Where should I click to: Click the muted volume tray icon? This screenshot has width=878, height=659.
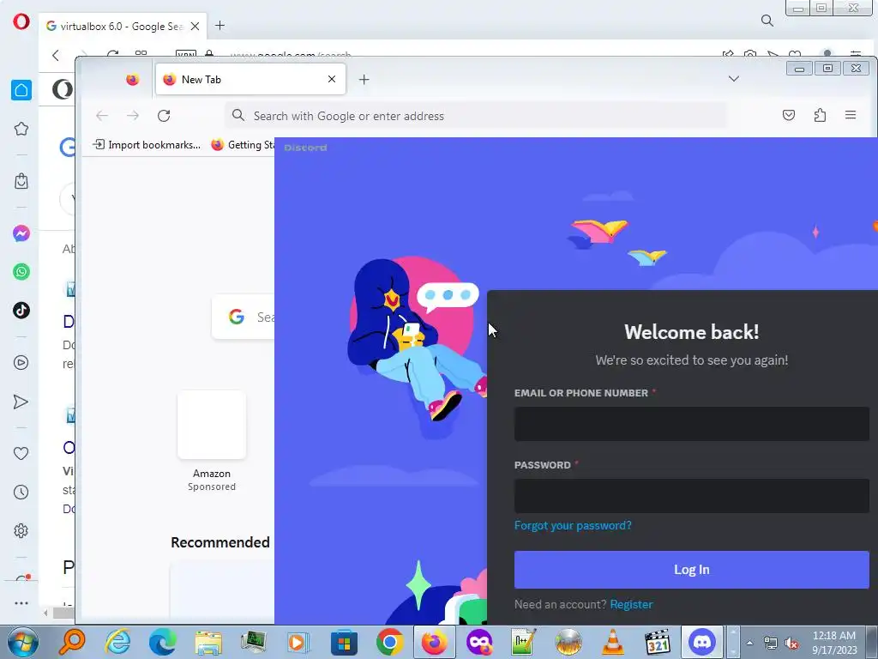791,644
